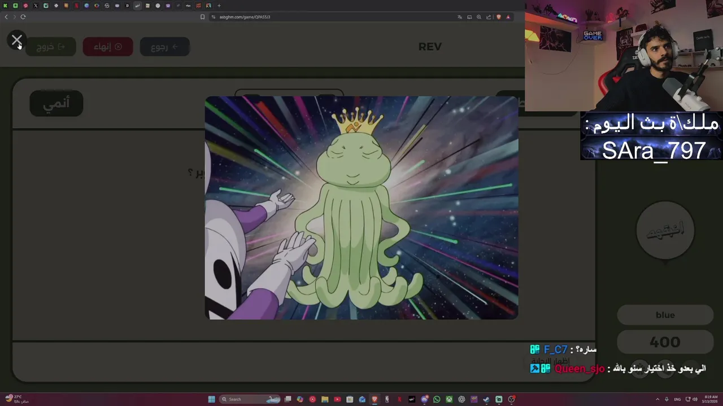
Task: Open Steam from the taskbar
Action: (x=486, y=399)
